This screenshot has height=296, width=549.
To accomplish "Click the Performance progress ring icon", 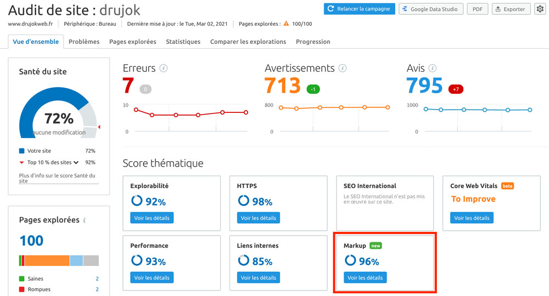I will 137,260.
